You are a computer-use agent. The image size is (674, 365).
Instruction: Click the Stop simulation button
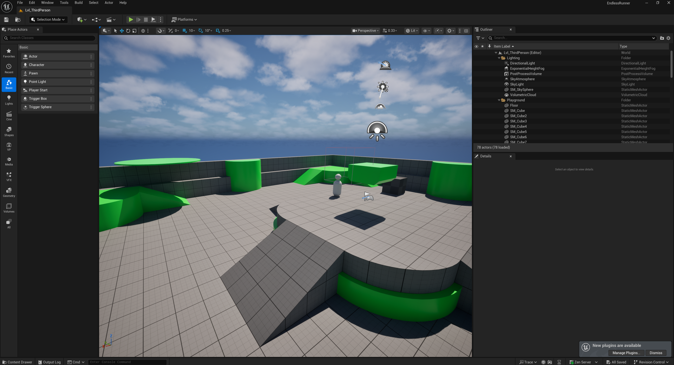coord(146,20)
